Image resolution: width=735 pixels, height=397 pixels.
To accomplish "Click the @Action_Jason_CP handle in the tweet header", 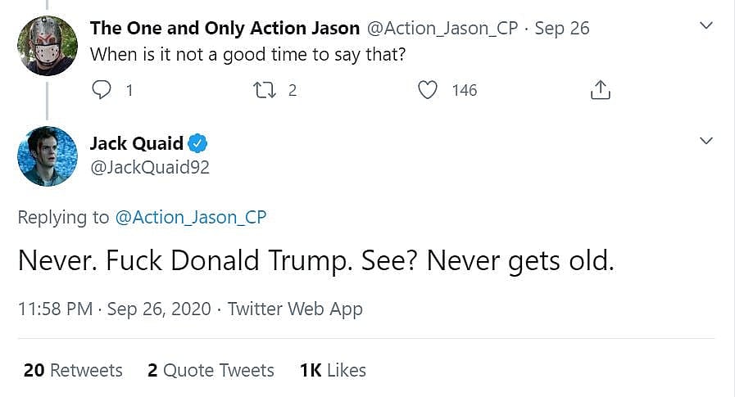I will pyautogui.click(x=441, y=28).
